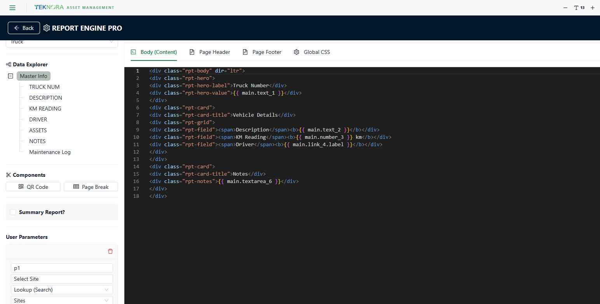Decrease font size with minus icon

click(565, 8)
